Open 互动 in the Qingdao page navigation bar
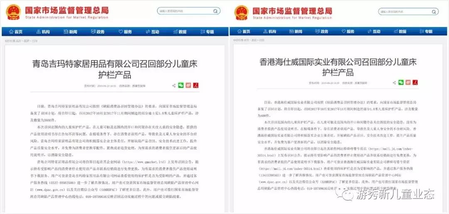The width and height of the screenshot is (449, 214). point(152,32)
